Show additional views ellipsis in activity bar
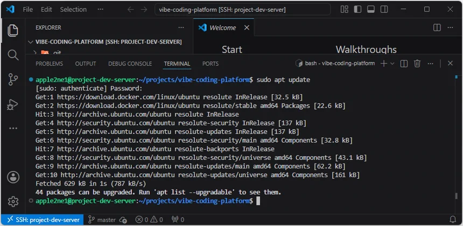Screen dimensions: 463x226 click(x=13, y=129)
